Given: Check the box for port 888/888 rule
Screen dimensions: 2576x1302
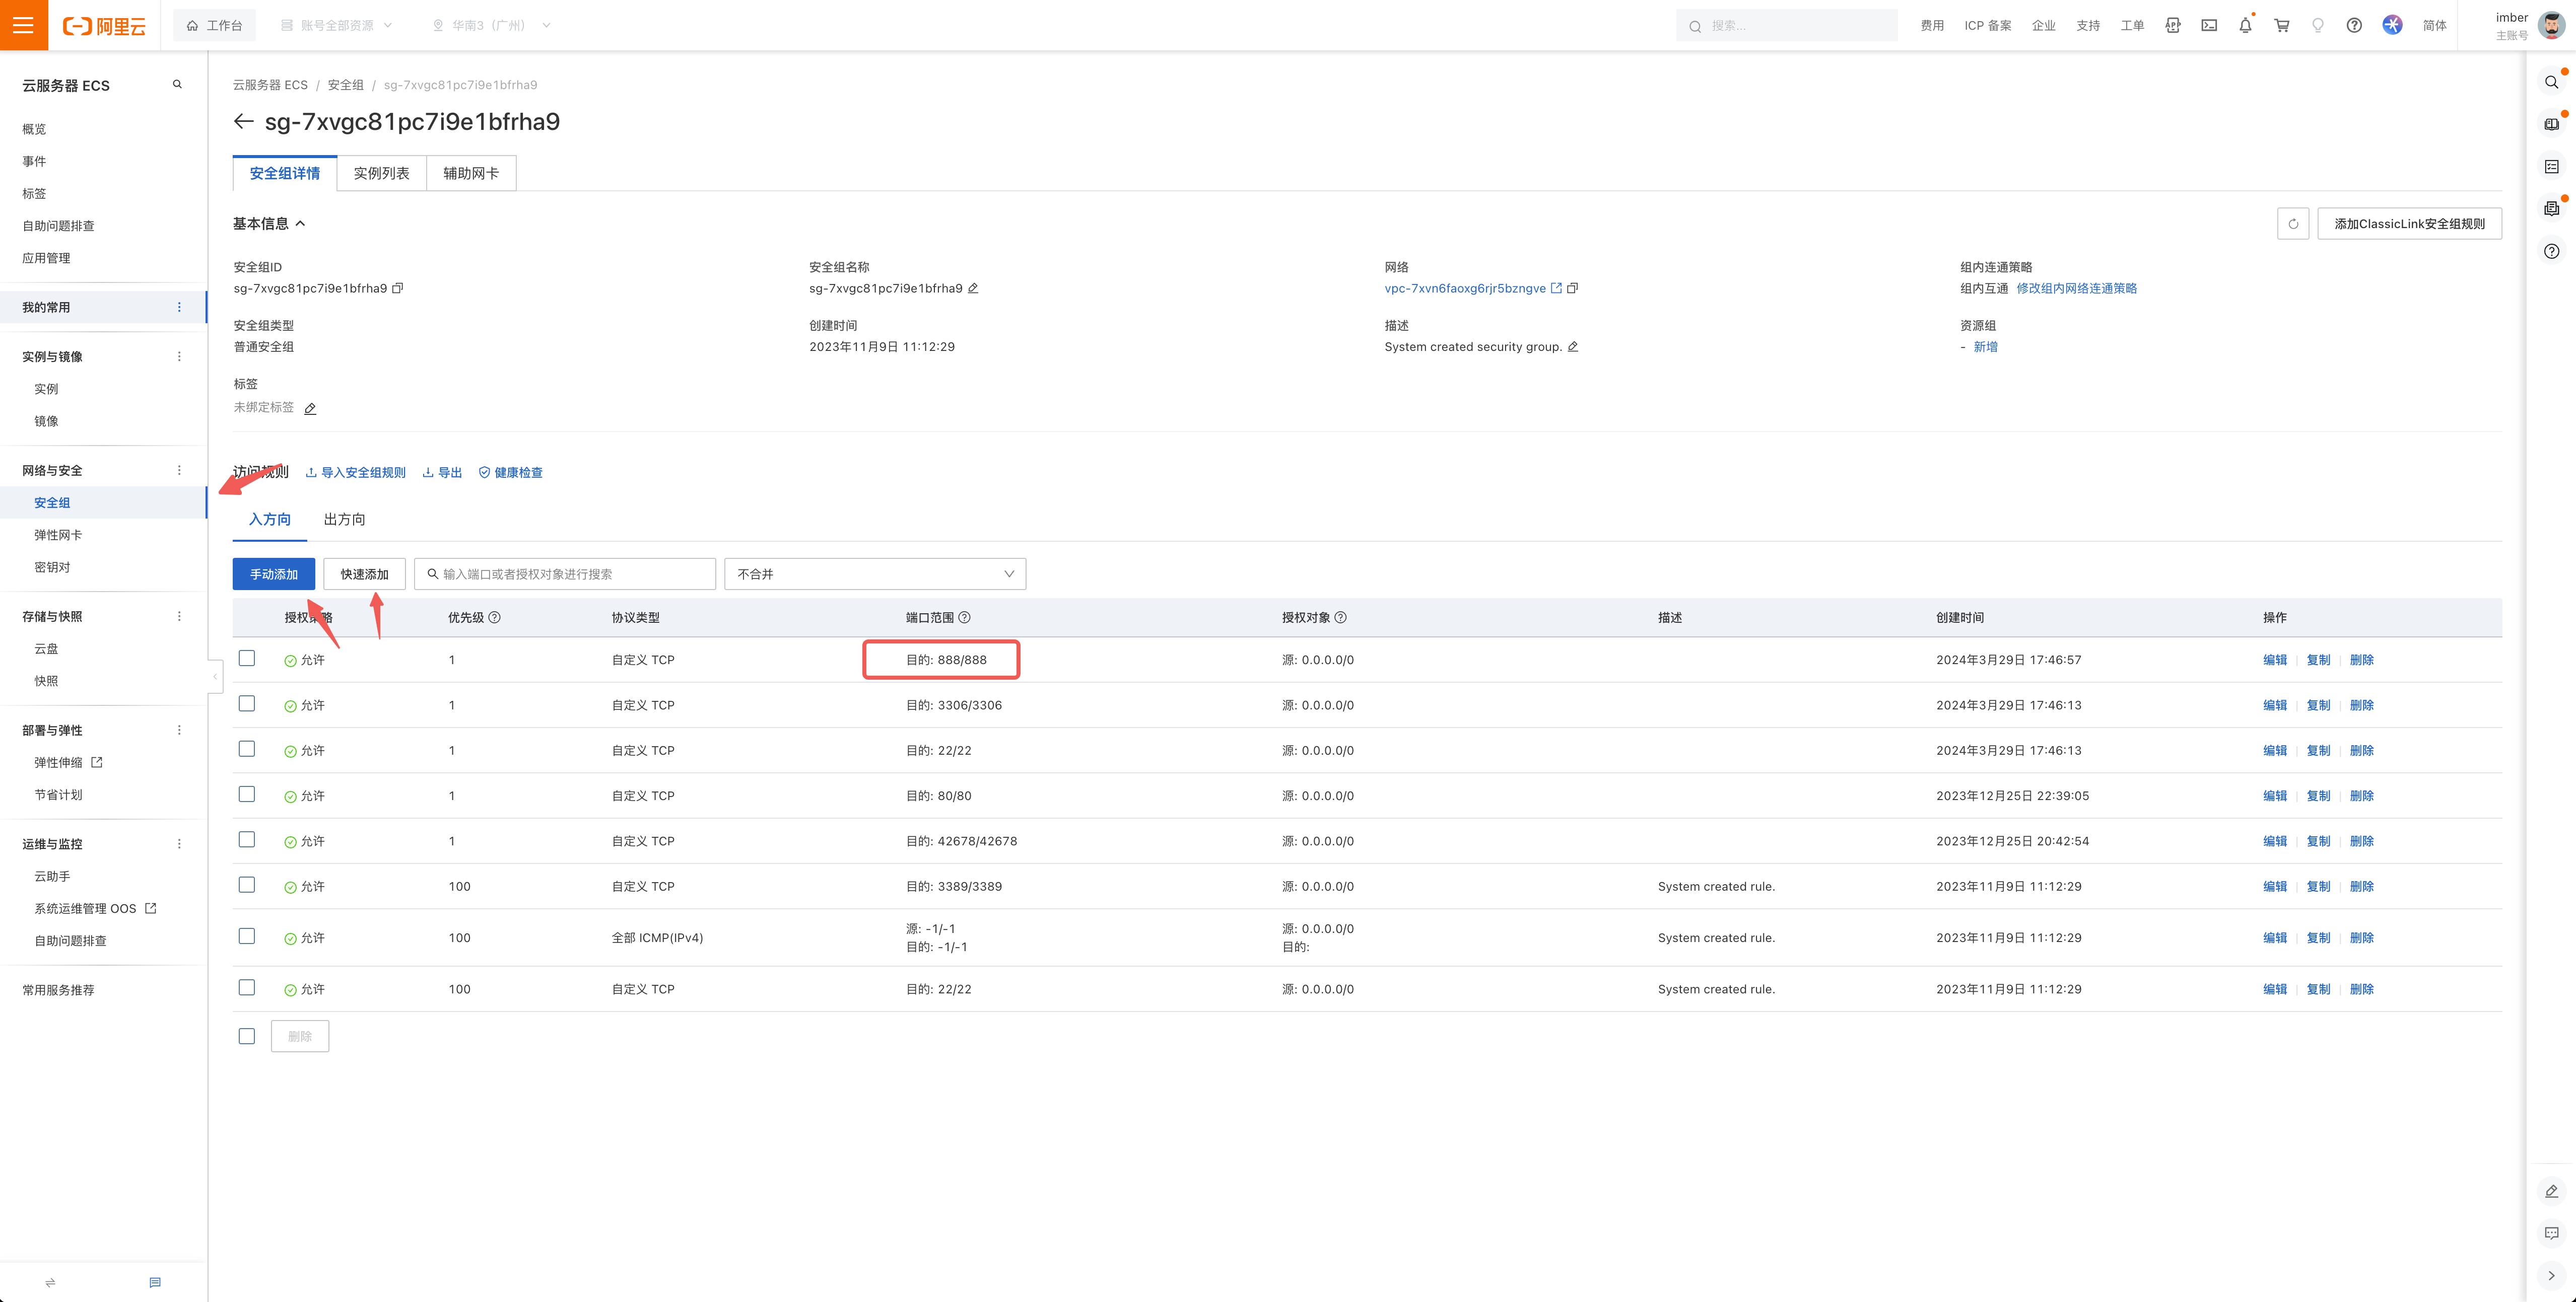Looking at the screenshot, I should click(247, 659).
